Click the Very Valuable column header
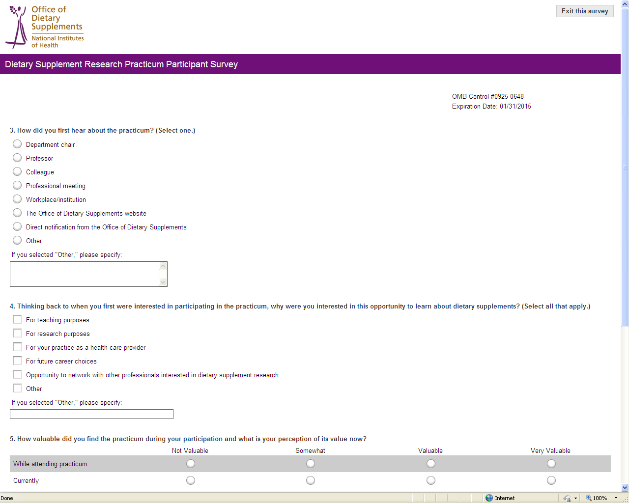Screen dimensions: 629x503 click(550, 450)
